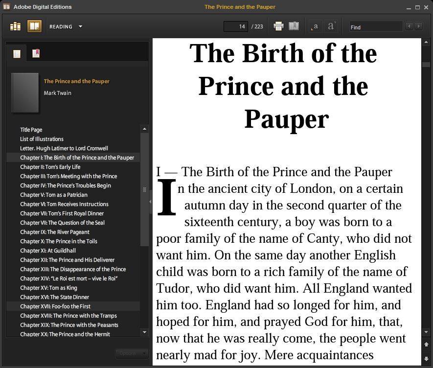Image resolution: width=433 pixels, height=368 pixels.
Task: Select Chapter XVII: Foo-foo the First
Action: [x=73, y=306]
